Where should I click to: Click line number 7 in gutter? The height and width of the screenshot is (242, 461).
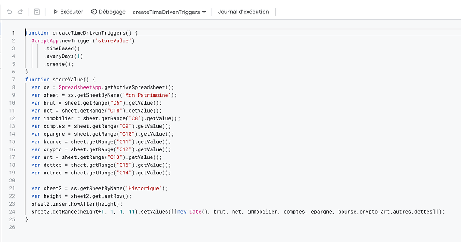(x=13, y=80)
